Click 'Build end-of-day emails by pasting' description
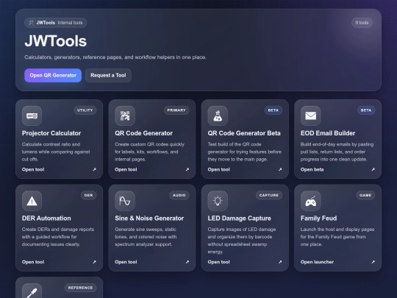The image size is (397, 298). pyautogui.click(x=337, y=152)
